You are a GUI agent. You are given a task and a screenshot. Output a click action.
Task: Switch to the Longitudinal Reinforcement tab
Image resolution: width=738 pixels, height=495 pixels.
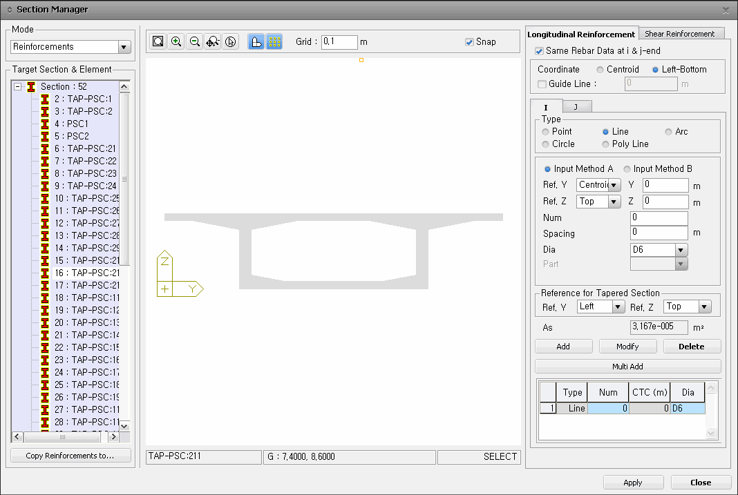581,35
